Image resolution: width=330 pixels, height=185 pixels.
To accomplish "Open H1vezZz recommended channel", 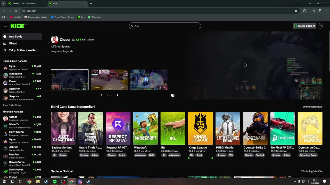I will pyautogui.click(x=22, y=126).
